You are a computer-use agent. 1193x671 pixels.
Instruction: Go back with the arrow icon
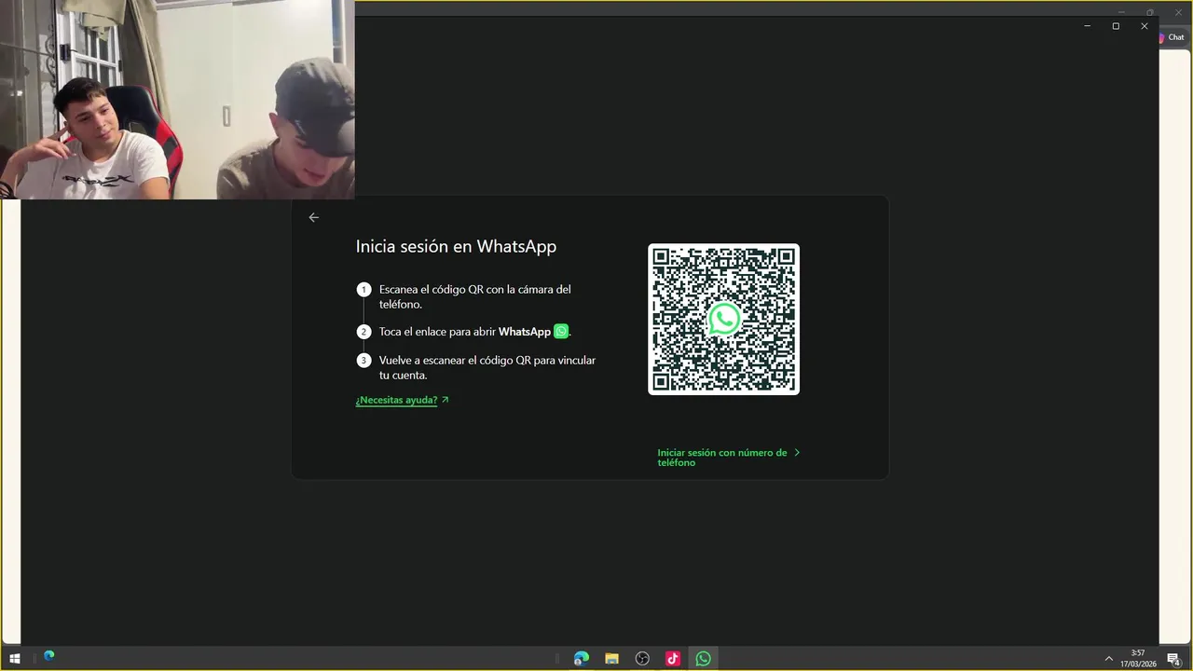(313, 217)
